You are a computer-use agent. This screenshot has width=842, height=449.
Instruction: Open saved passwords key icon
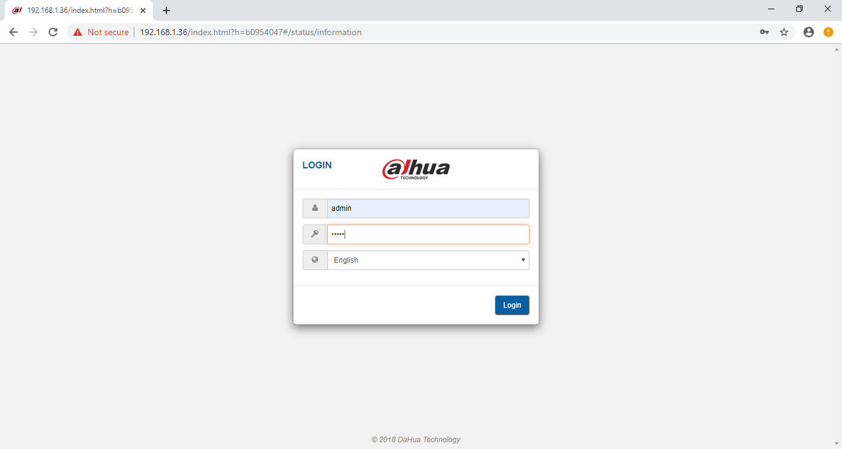pyautogui.click(x=764, y=32)
